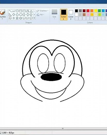Click inside the right eye oval
Viewport: 107px width, 135px height.
point(59,63)
